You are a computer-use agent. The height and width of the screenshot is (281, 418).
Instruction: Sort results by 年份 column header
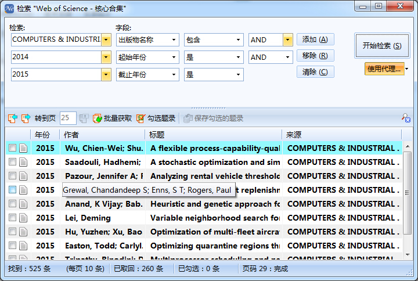pyautogui.click(x=45, y=135)
